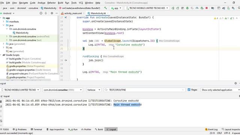Click the 'Coroutine exécuté' log line
Viewport: 240px width, 135px height.
tap(72, 101)
